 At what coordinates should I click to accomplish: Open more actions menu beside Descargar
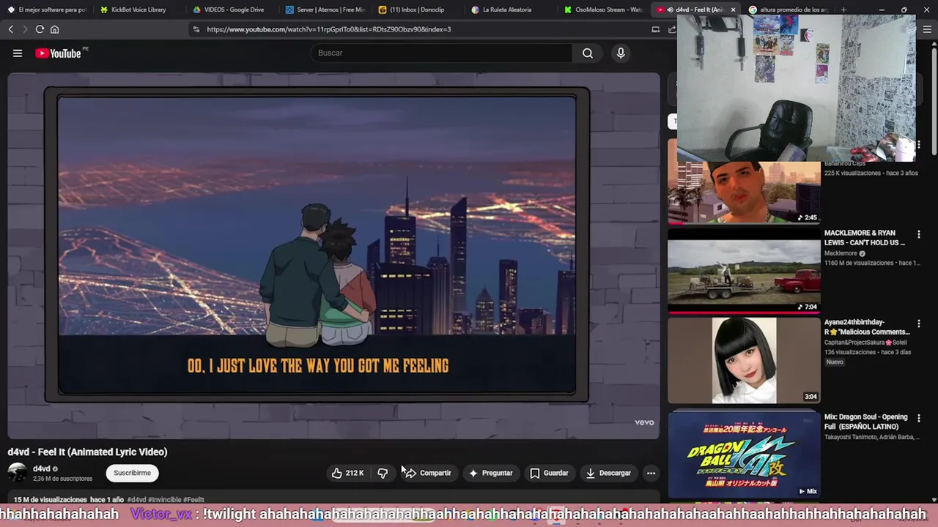(651, 473)
